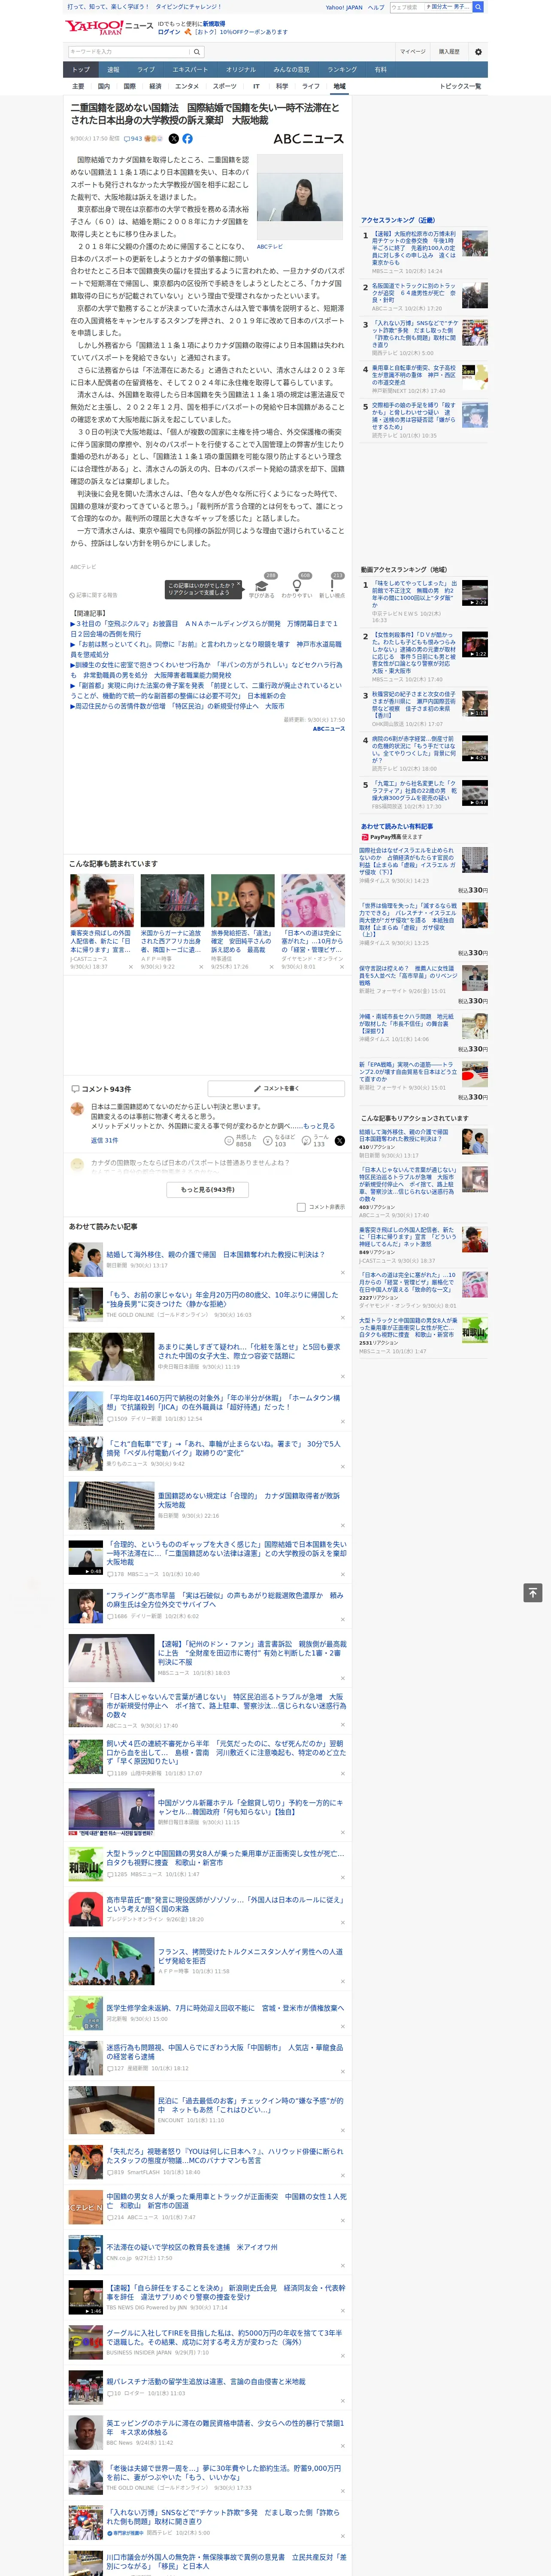Click the web search button in top bar
Screen dimensions: 551x2576
pyautogui.click(x=478, y=7)
